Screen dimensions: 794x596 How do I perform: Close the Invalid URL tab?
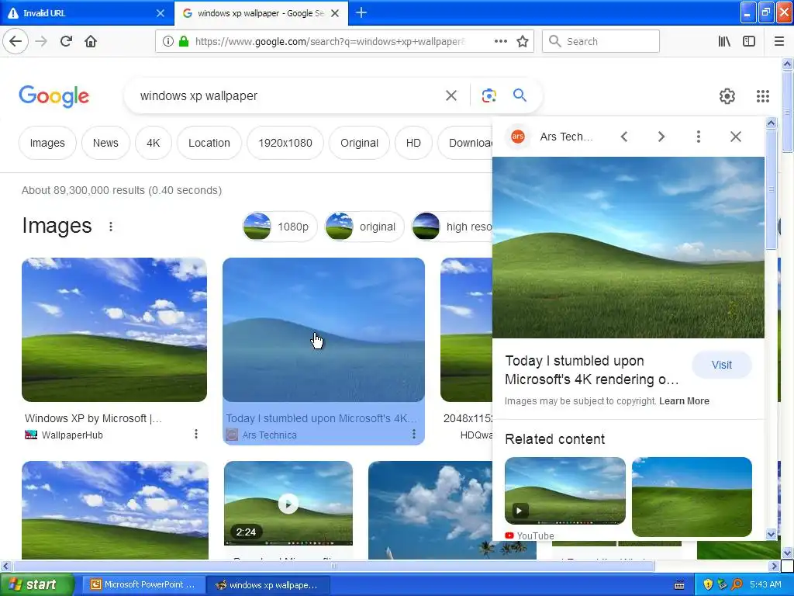pyautogui.click(x=161, y=13)
